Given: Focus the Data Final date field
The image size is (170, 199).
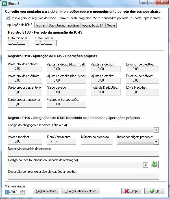Looking at the screenshot, I should (x=46, y=43).
